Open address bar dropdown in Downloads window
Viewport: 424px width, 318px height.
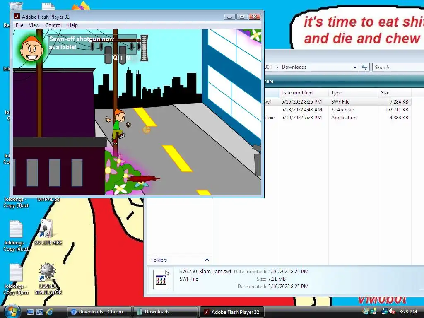pos(355,67)
